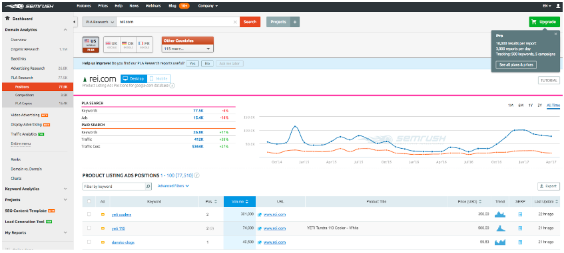
Task: Open trend chart for yeti 110
Action: [x=500, y=228]
